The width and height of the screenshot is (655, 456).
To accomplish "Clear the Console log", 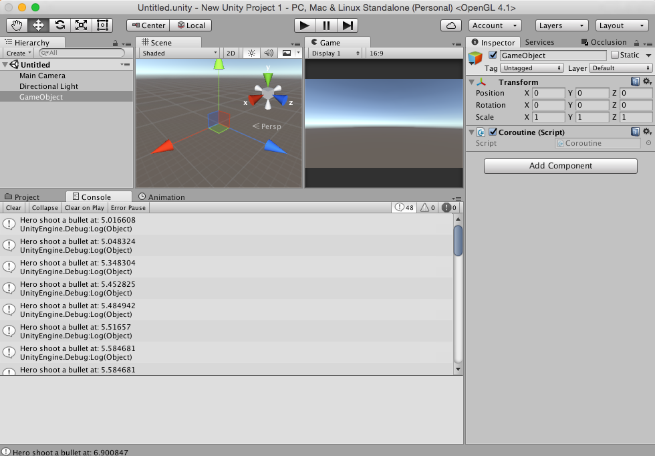I will coord(13,207).
